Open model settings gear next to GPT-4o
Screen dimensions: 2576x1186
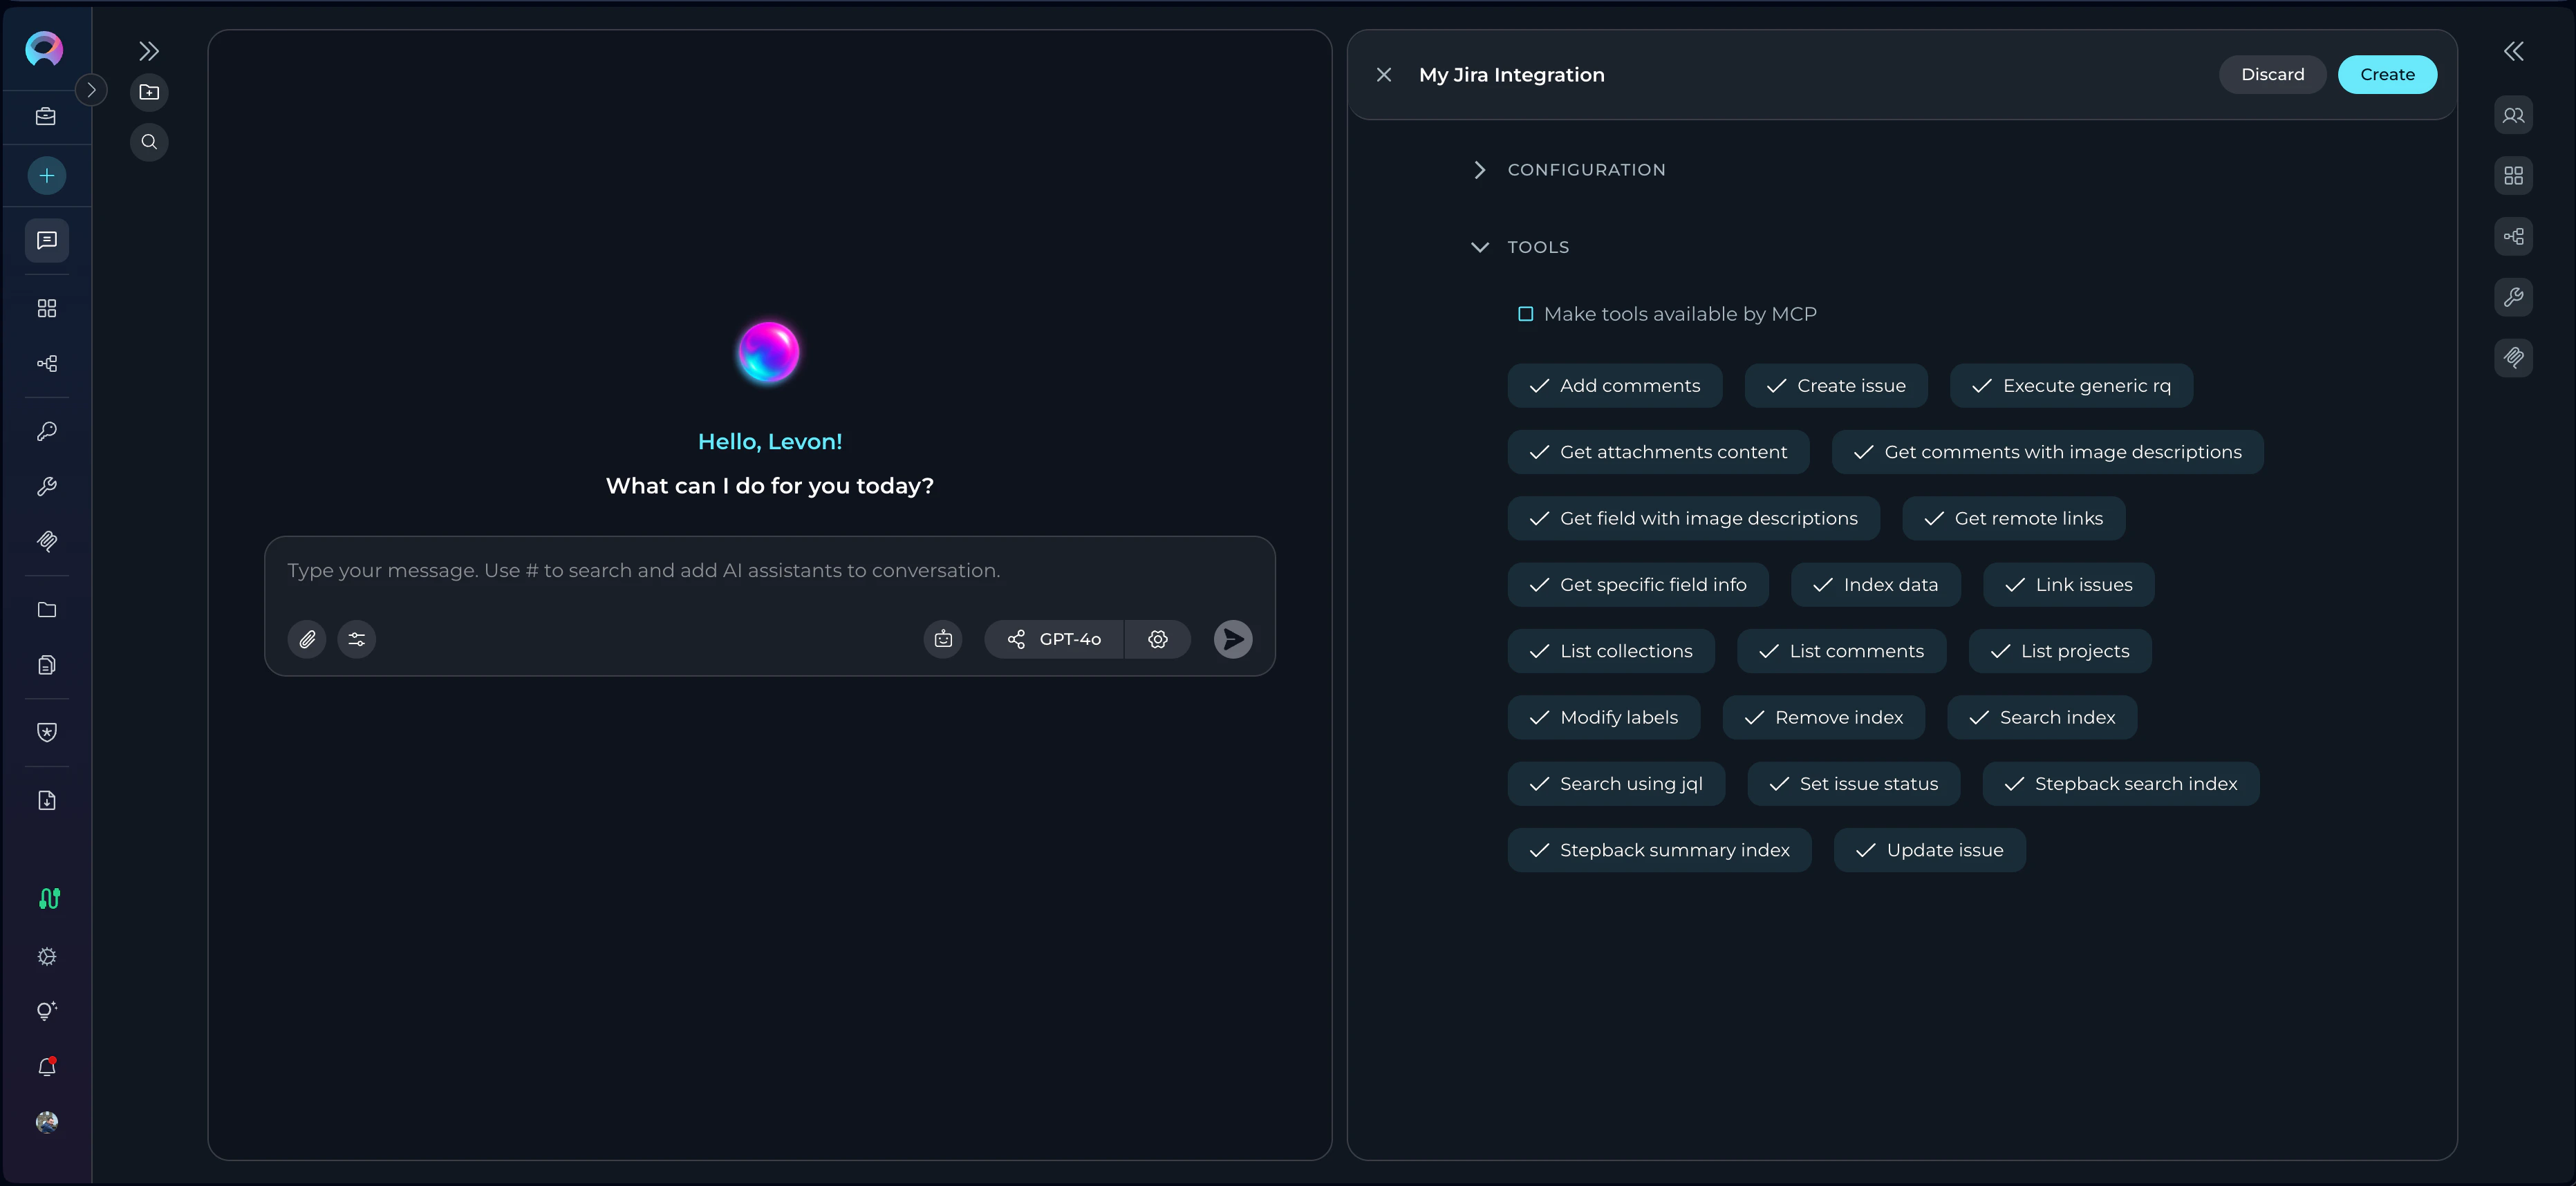[x=1158, y=639]
